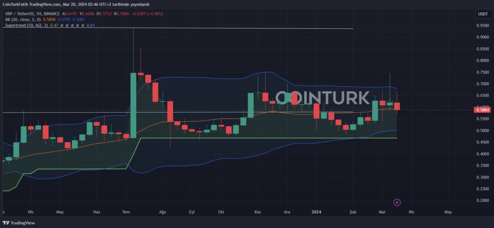This screenshot has width=494, height=228.
Task: Click the Ağu label on time axis
Action: 162,212
